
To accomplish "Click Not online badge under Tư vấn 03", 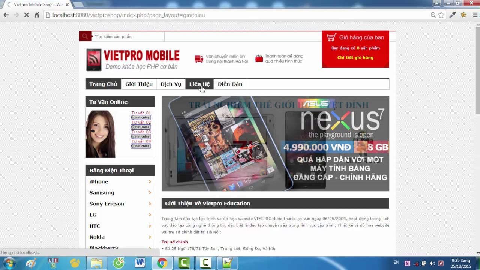I will tap(141, 136).
